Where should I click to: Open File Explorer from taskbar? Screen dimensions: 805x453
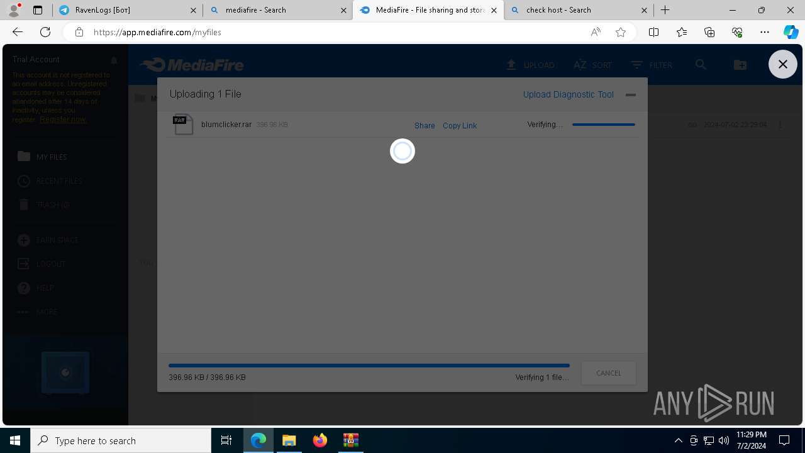tap(289, 440)
